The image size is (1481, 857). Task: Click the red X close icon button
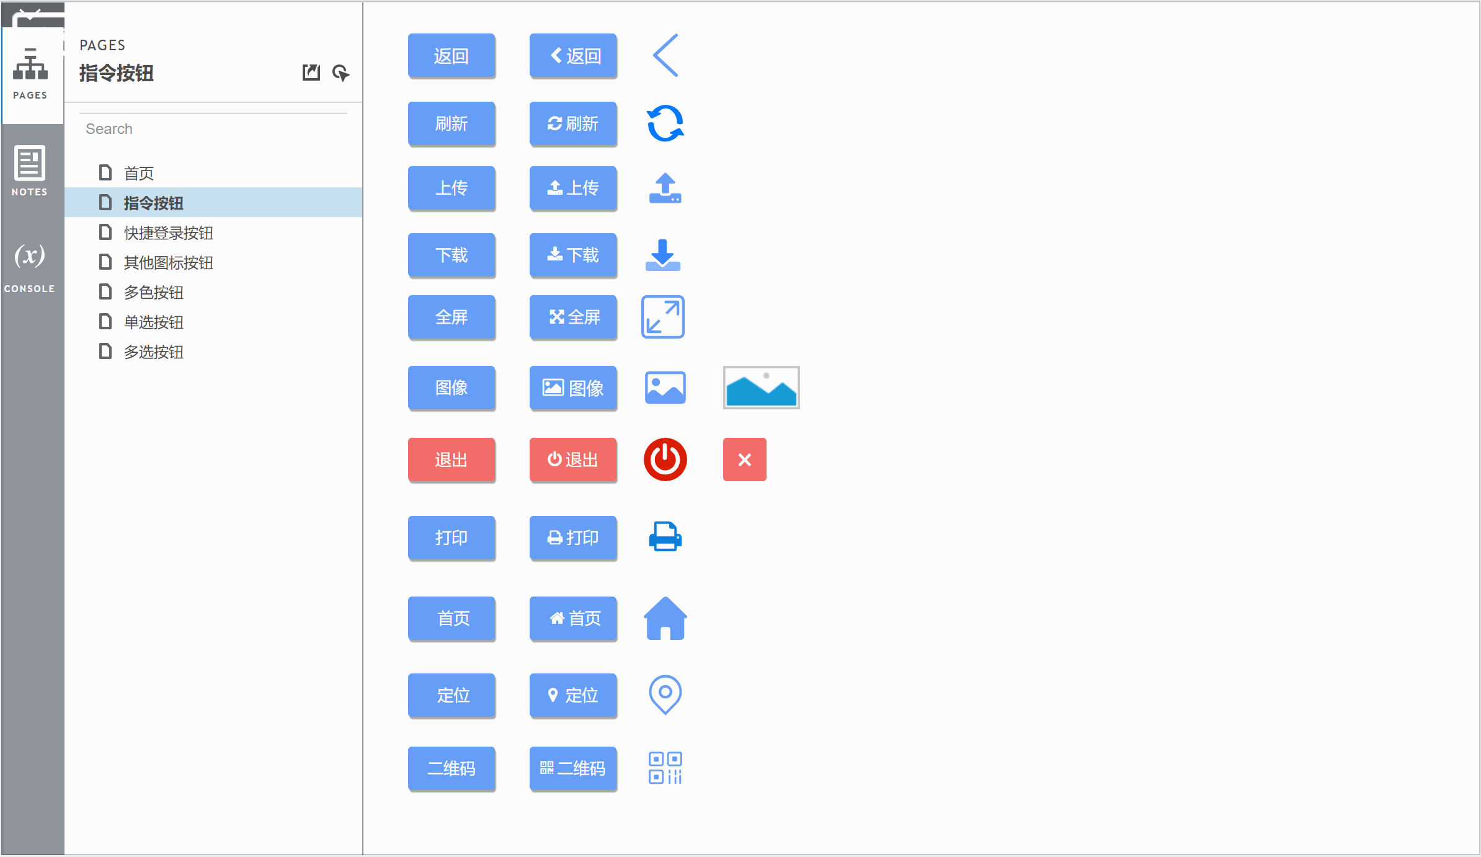(744, 459)
